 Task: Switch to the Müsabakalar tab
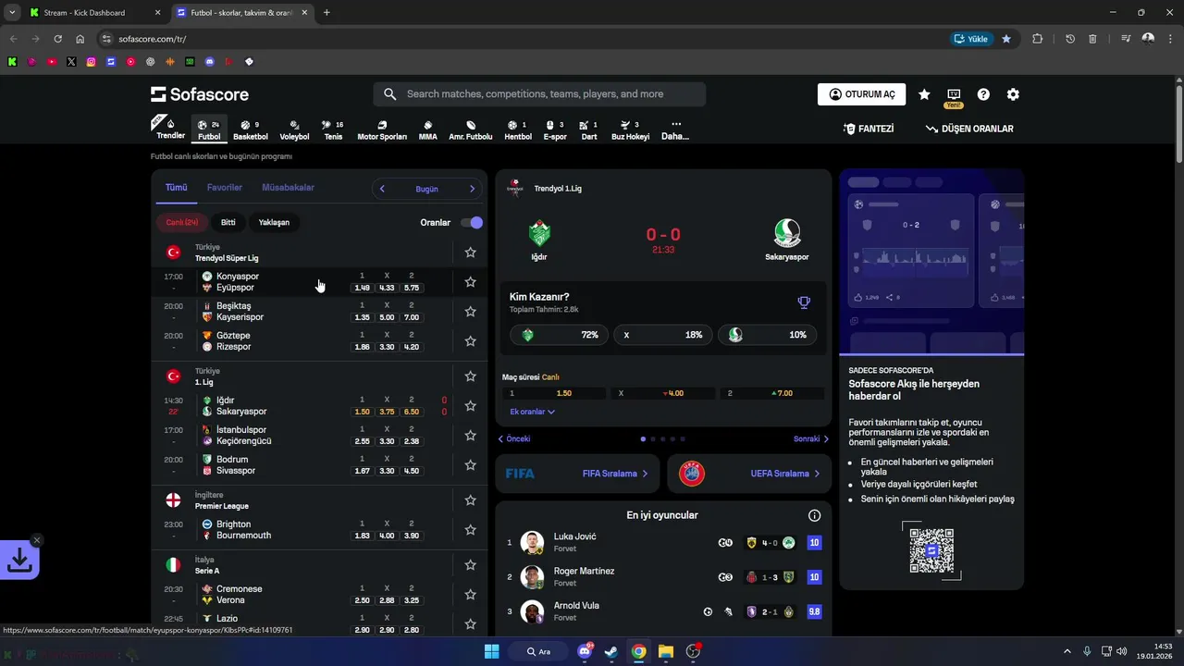pos(288,188)
